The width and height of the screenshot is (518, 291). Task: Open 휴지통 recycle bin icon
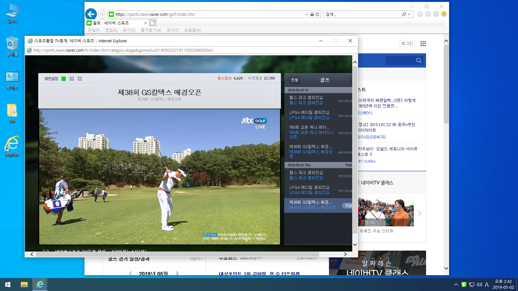coord(12,47)
